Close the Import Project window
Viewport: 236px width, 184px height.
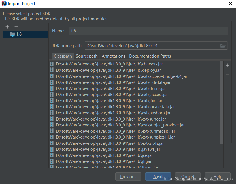click(x=230, y=3)
